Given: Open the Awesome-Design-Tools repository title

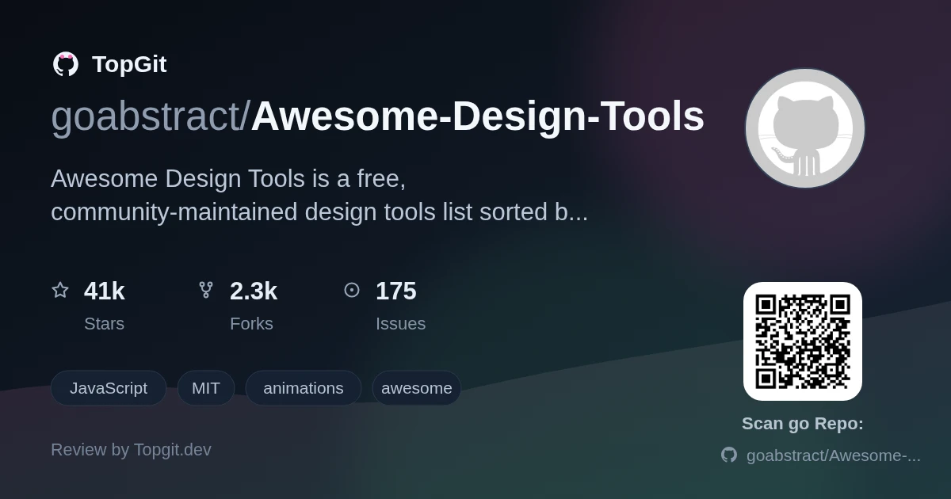Looking at the screenshot, I should click(x=478, y=116).
